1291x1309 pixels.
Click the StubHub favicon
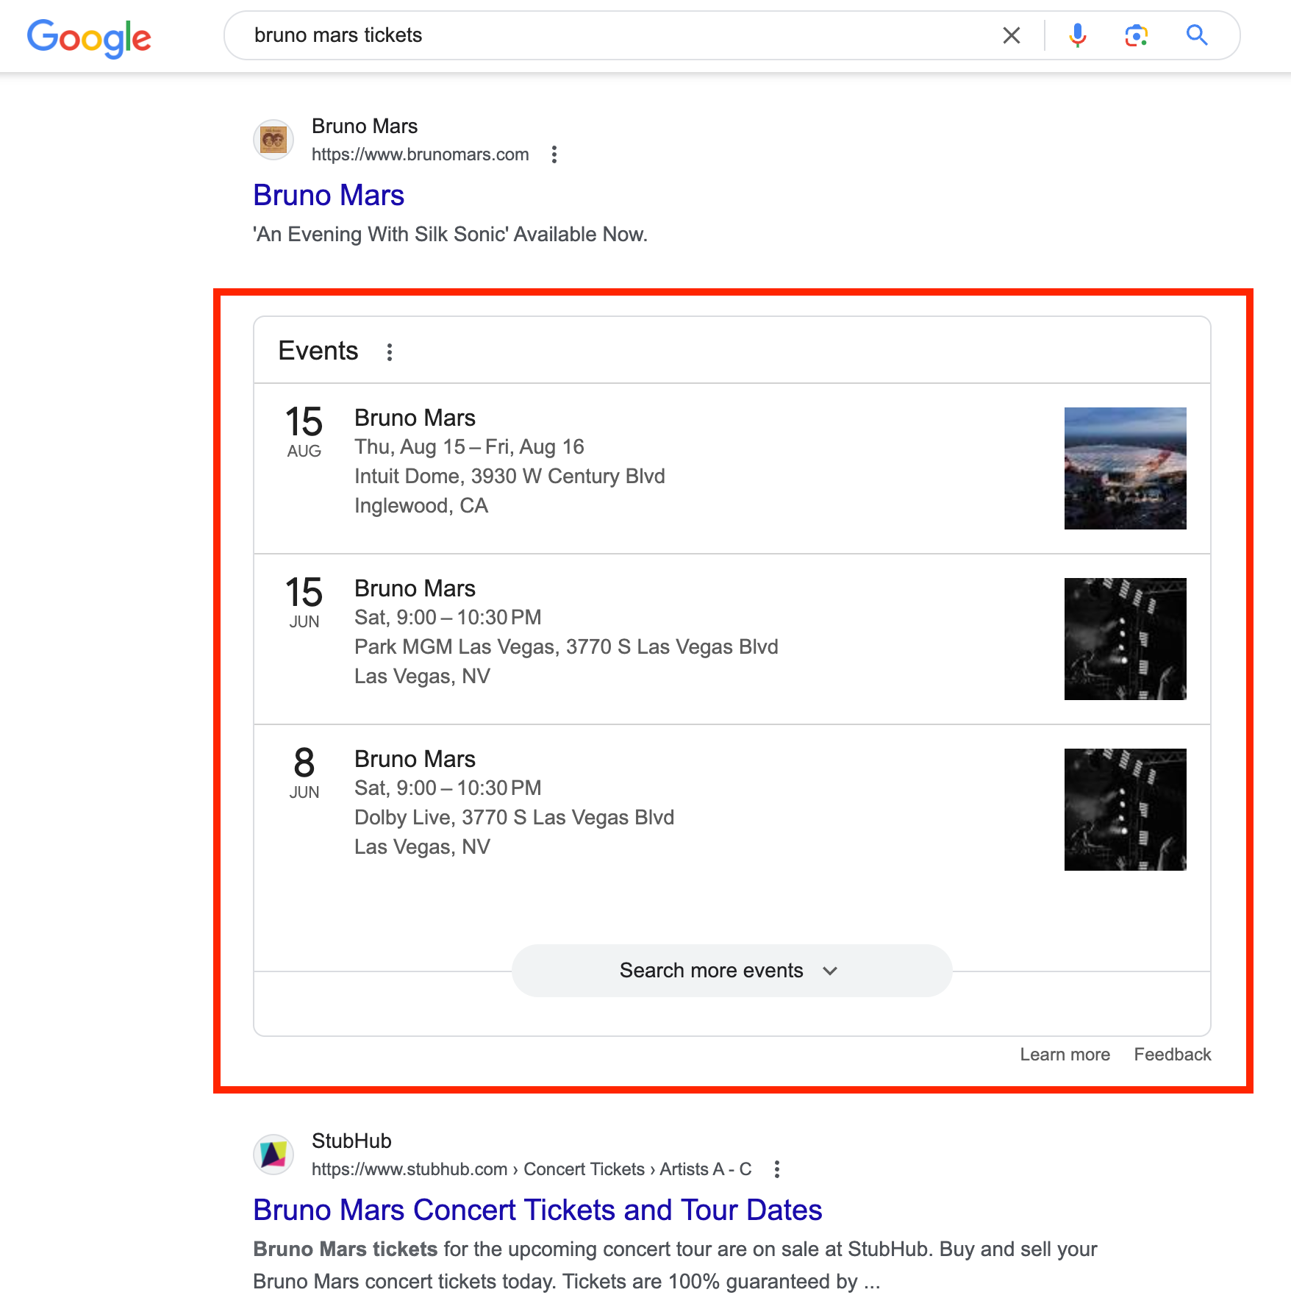(x=273, y=1155)
